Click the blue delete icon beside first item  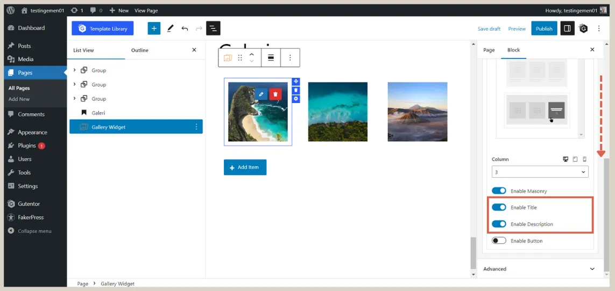tap(296, 90)
